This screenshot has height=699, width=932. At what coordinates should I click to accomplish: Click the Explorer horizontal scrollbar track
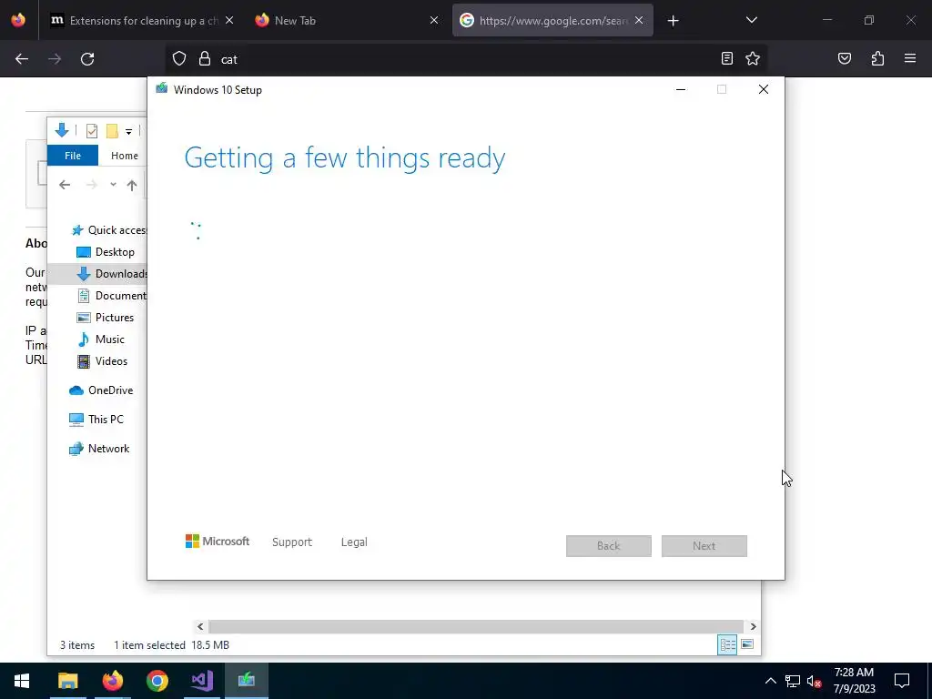[475, 626]
